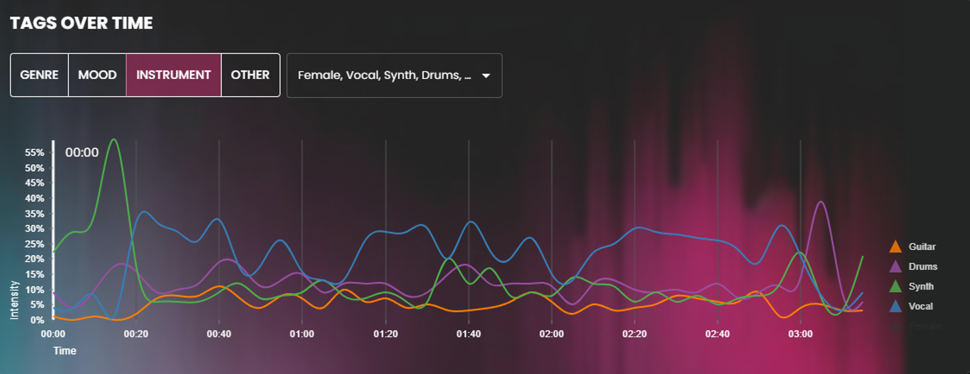Click the 02:40 time axis label
The width and height of the screenshot is (970, 374).
(718, 334)
